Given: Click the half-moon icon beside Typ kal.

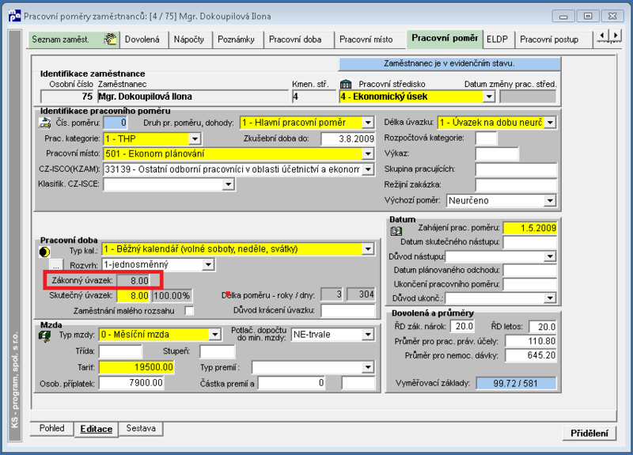Looking at the screenshot, I should [x=44, y=252].
